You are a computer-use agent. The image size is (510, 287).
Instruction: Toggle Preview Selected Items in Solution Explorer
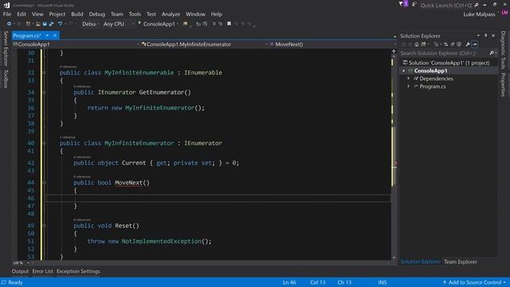coord(475,45)
